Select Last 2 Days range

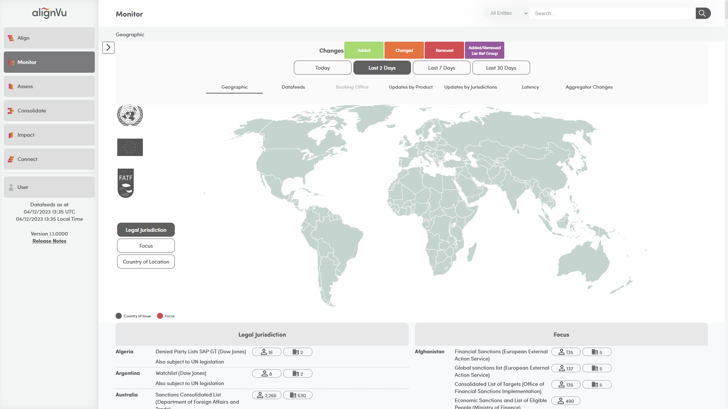pos(382,68)
